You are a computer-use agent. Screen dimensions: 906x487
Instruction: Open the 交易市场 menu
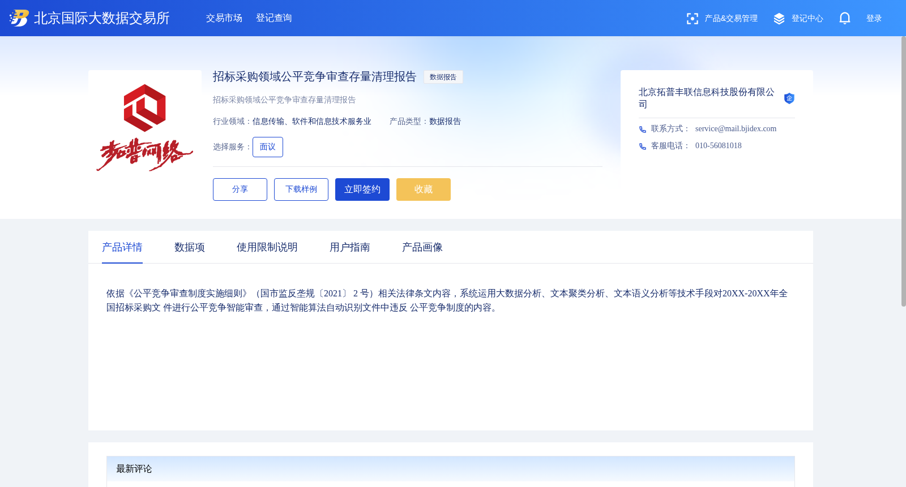(224, 18)
